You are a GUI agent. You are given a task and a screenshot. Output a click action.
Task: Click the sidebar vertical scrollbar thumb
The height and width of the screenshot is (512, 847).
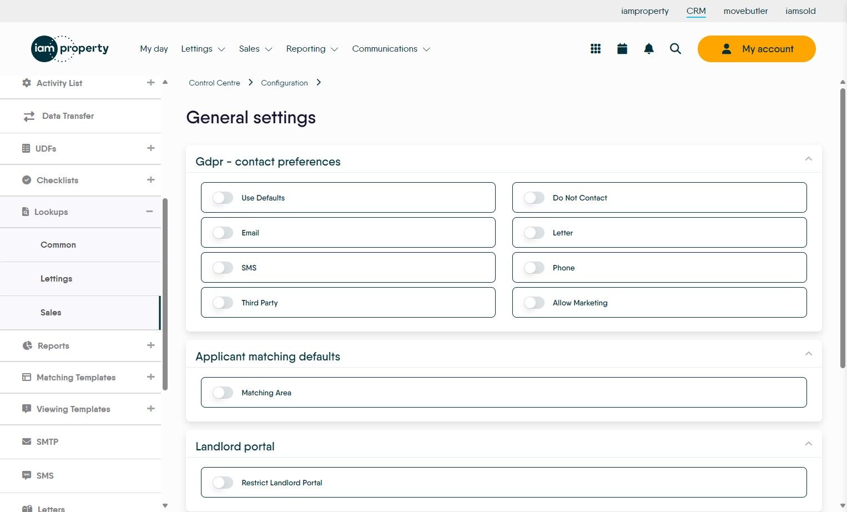point(165,294)
